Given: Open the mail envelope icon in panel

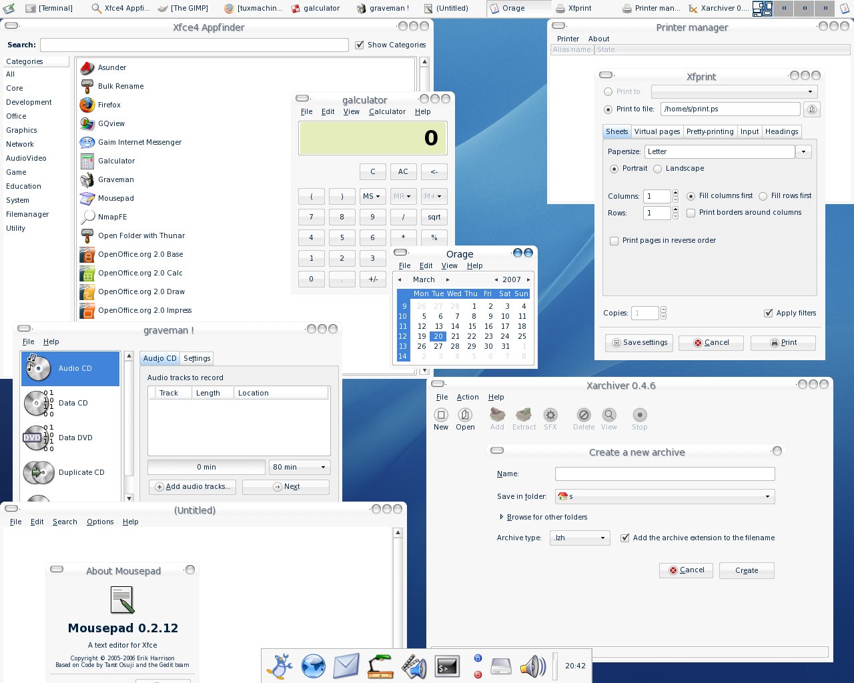Looking at the screenshot, I should pos(346,666).
